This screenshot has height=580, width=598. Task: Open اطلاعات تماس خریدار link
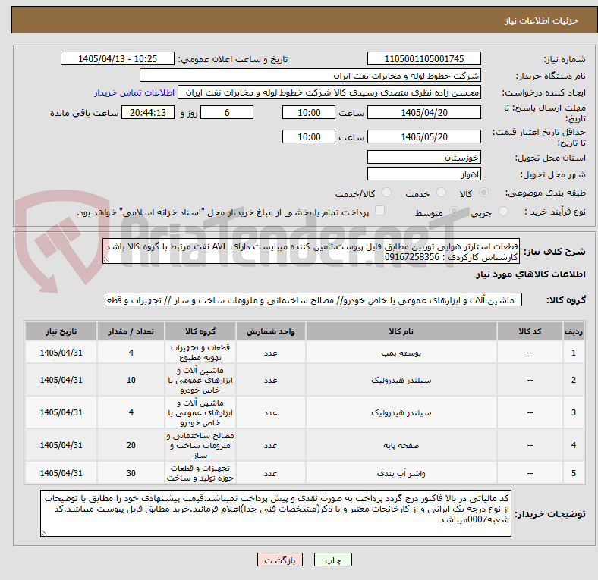134,92
